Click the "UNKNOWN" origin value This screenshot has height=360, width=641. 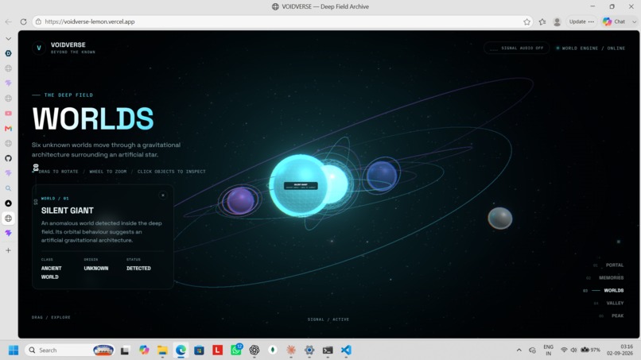pos(96,269)
